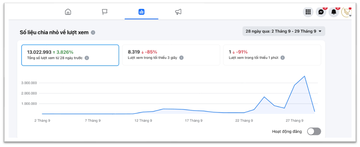
Task: Open the notifications bell icon
Action: click(334, 12)
